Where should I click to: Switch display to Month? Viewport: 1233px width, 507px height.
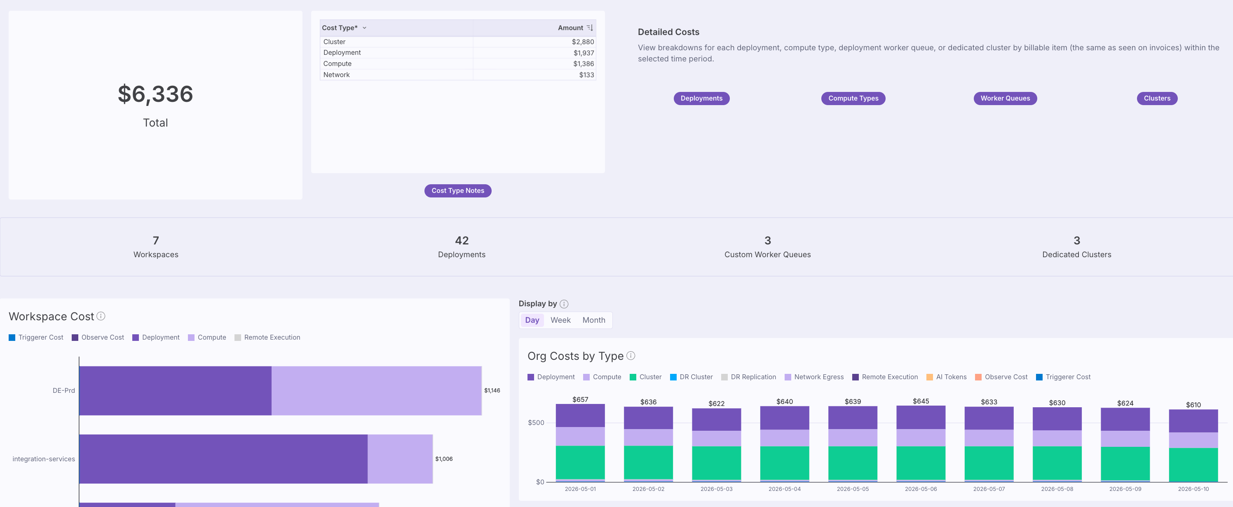click(593, 320)
